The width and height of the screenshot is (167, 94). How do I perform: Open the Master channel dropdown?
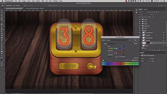[109, 44]
